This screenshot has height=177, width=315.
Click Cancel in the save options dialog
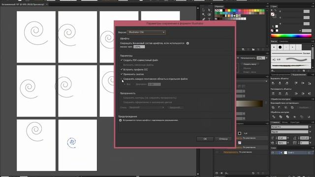click(x=223, y=139)
